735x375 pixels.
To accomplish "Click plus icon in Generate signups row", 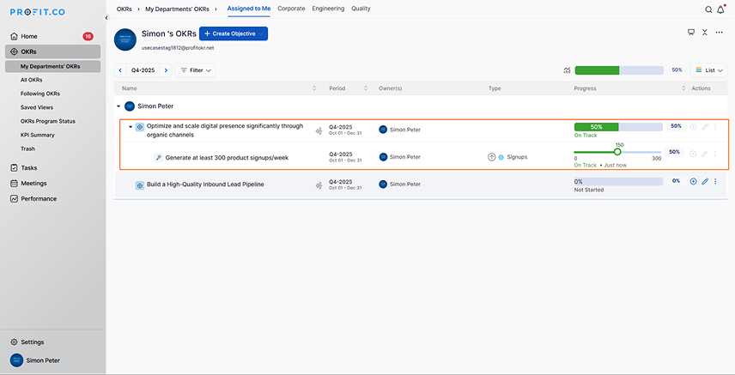I will click(x=693, y=154).
